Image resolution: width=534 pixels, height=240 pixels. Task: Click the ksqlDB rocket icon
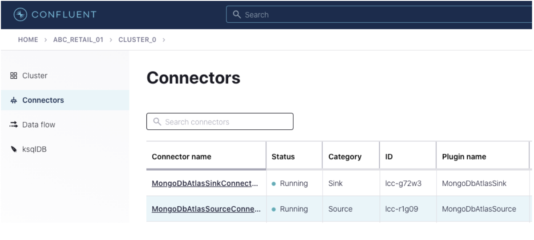[x=13, y=149]
